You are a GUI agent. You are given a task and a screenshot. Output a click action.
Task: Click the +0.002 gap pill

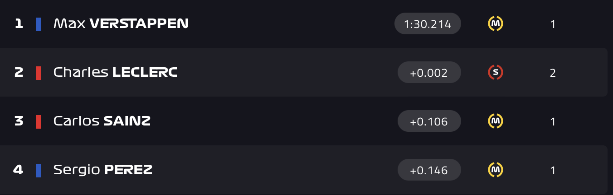(x=429, y=73)
